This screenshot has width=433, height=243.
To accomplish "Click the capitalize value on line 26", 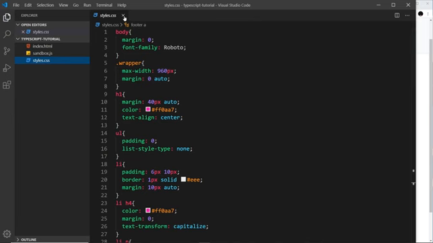I will pyautogui.click(x=189, y=227).
